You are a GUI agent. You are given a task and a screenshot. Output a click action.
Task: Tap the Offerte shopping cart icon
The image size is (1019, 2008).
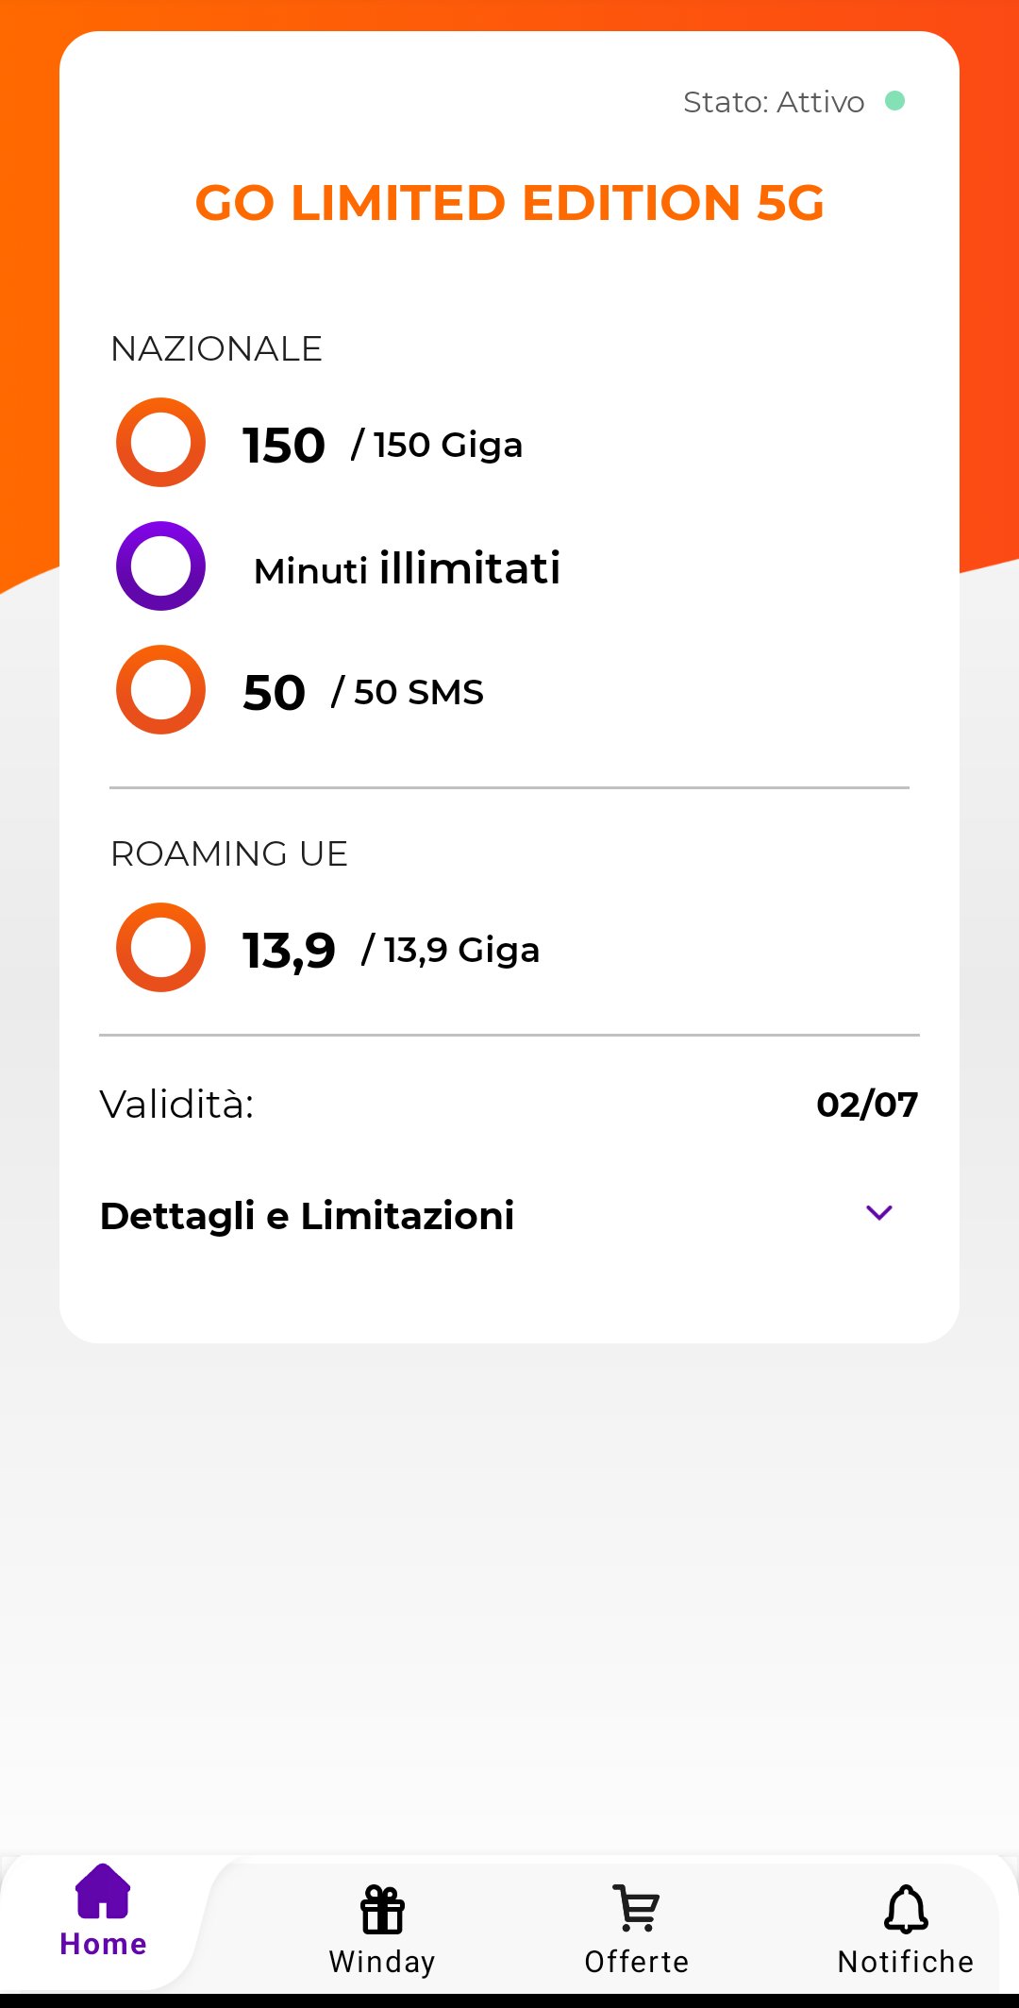[636, 1908]
